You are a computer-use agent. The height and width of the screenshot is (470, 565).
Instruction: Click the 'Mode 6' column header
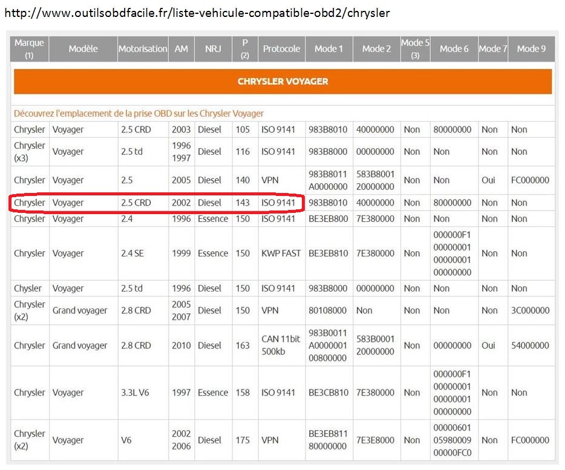(454, 49)
